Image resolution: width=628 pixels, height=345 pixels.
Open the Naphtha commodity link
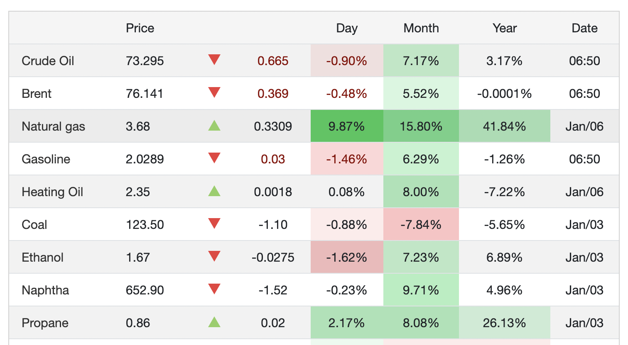point(45,290)
